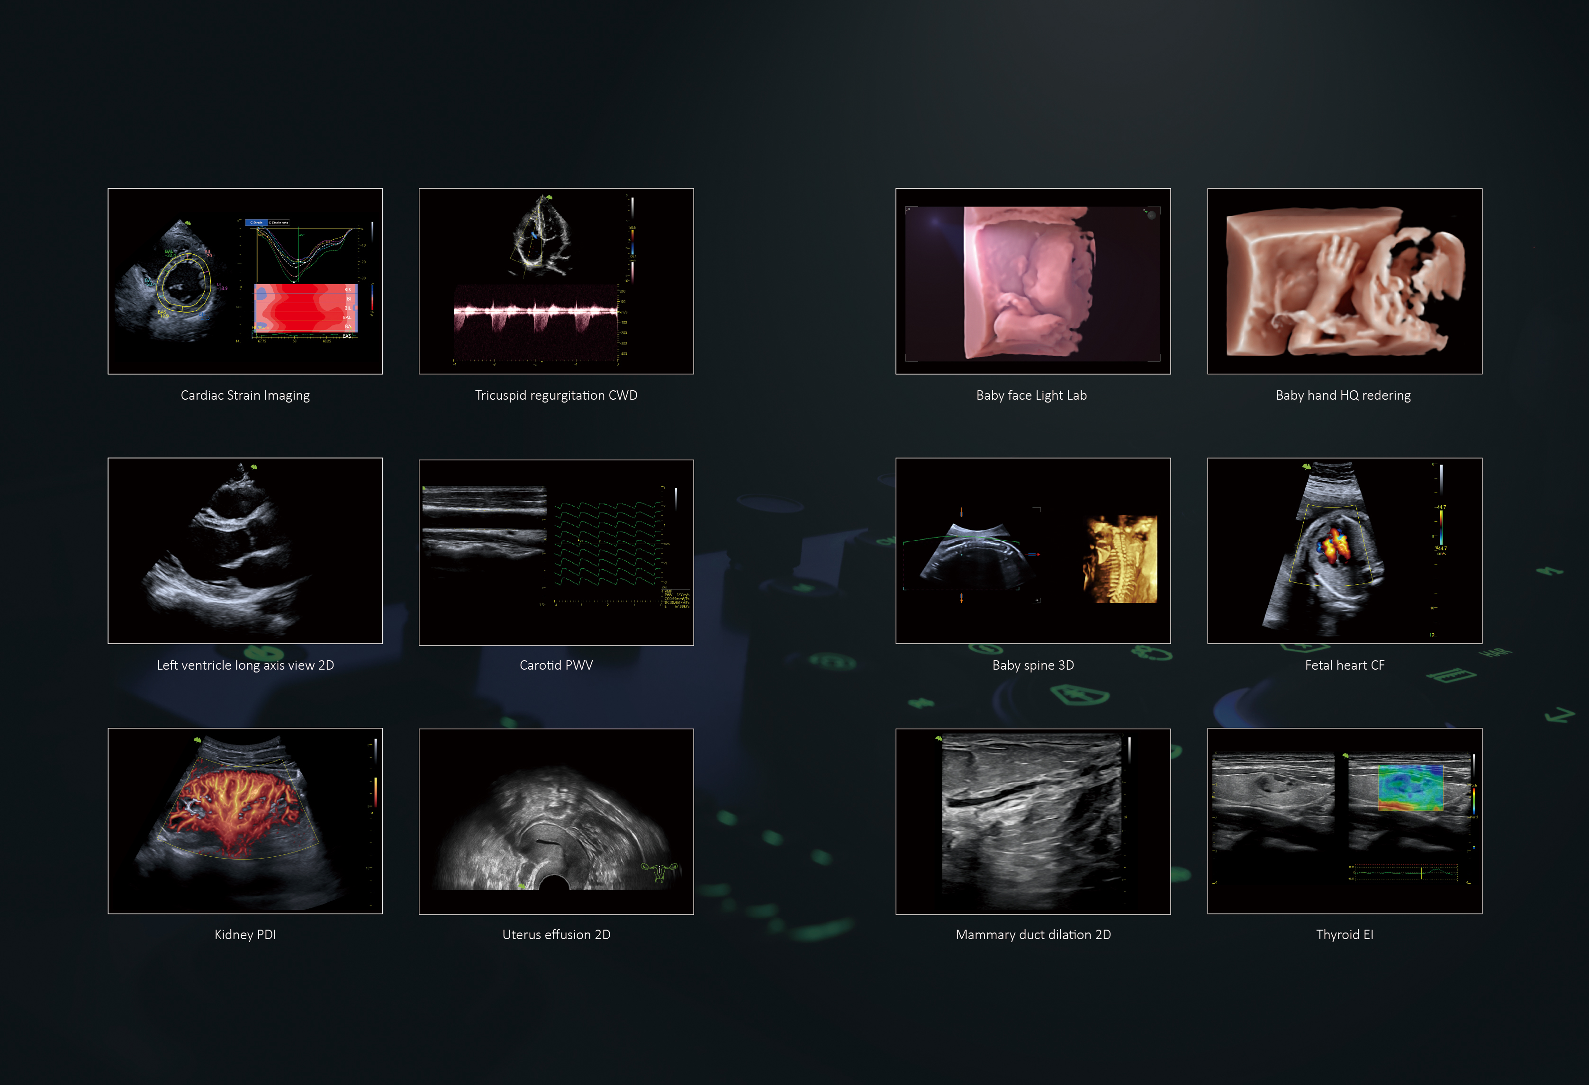This screenshot has height=1085, width=1589.
Task: Click the C Strain tab in cardiac image
Action: point(256,222)
